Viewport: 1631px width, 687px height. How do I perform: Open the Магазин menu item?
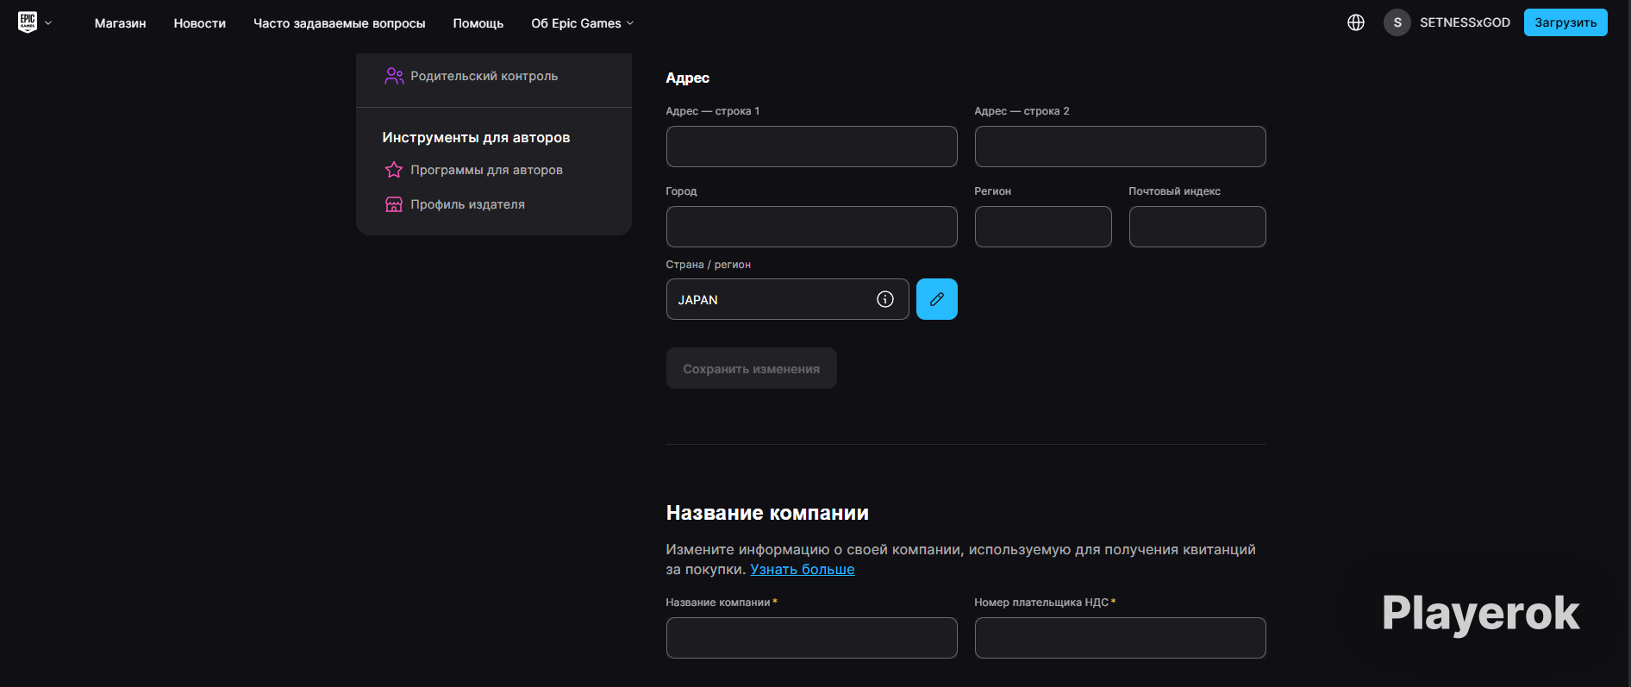(x=121, y=23)
